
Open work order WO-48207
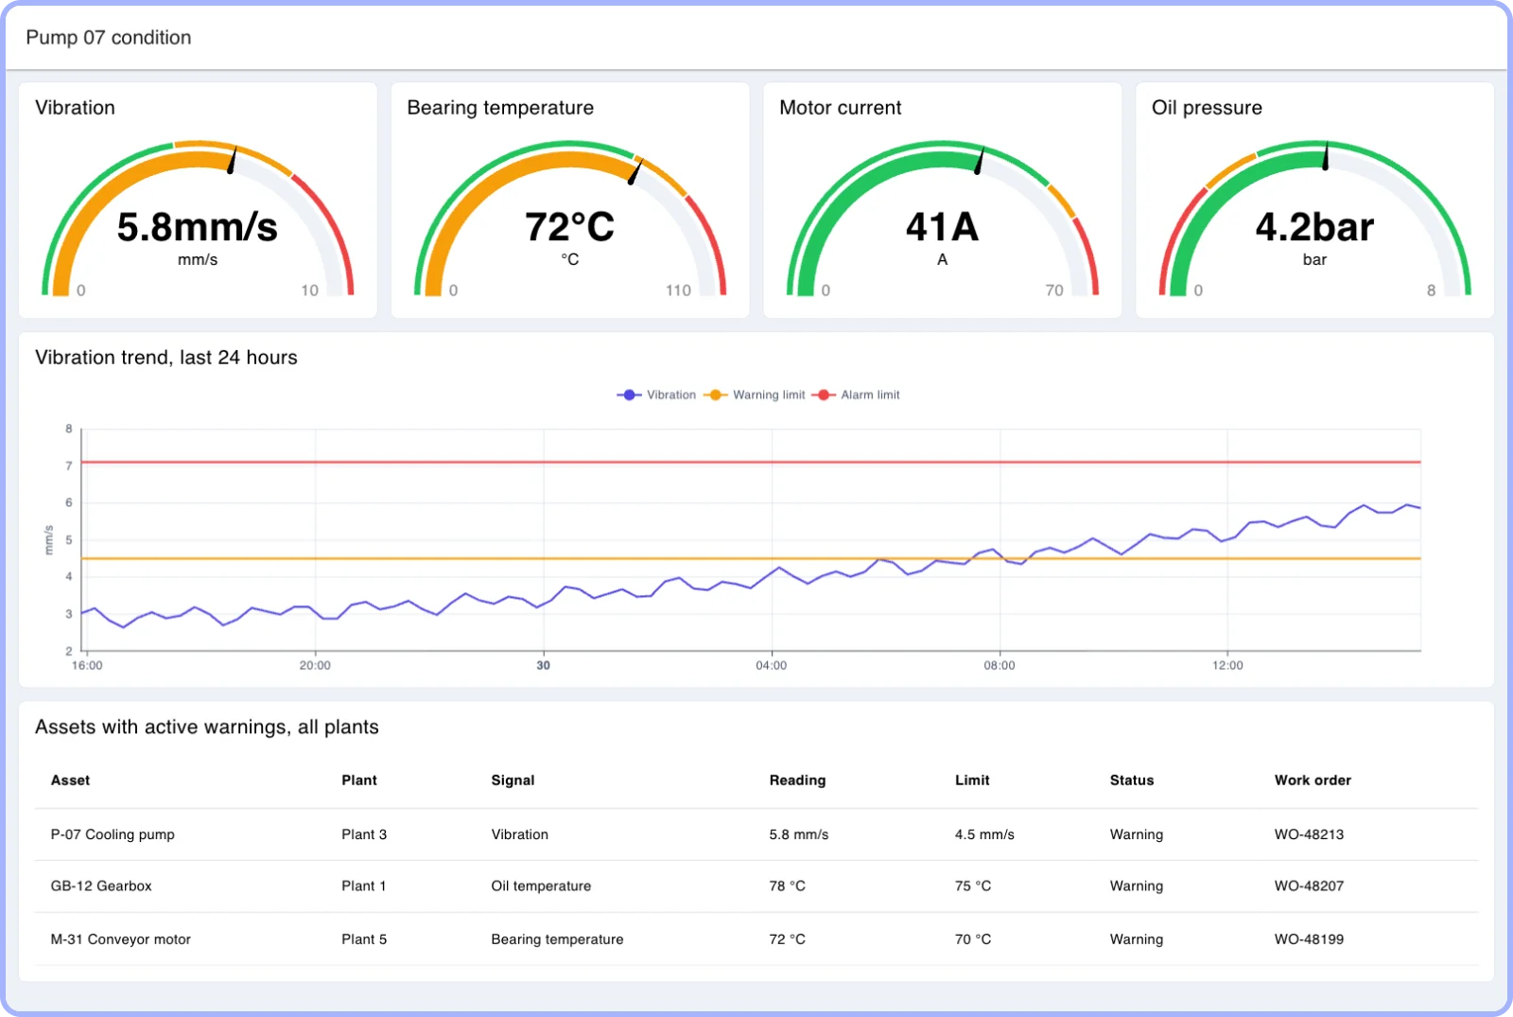click(x=1309, y=886)
